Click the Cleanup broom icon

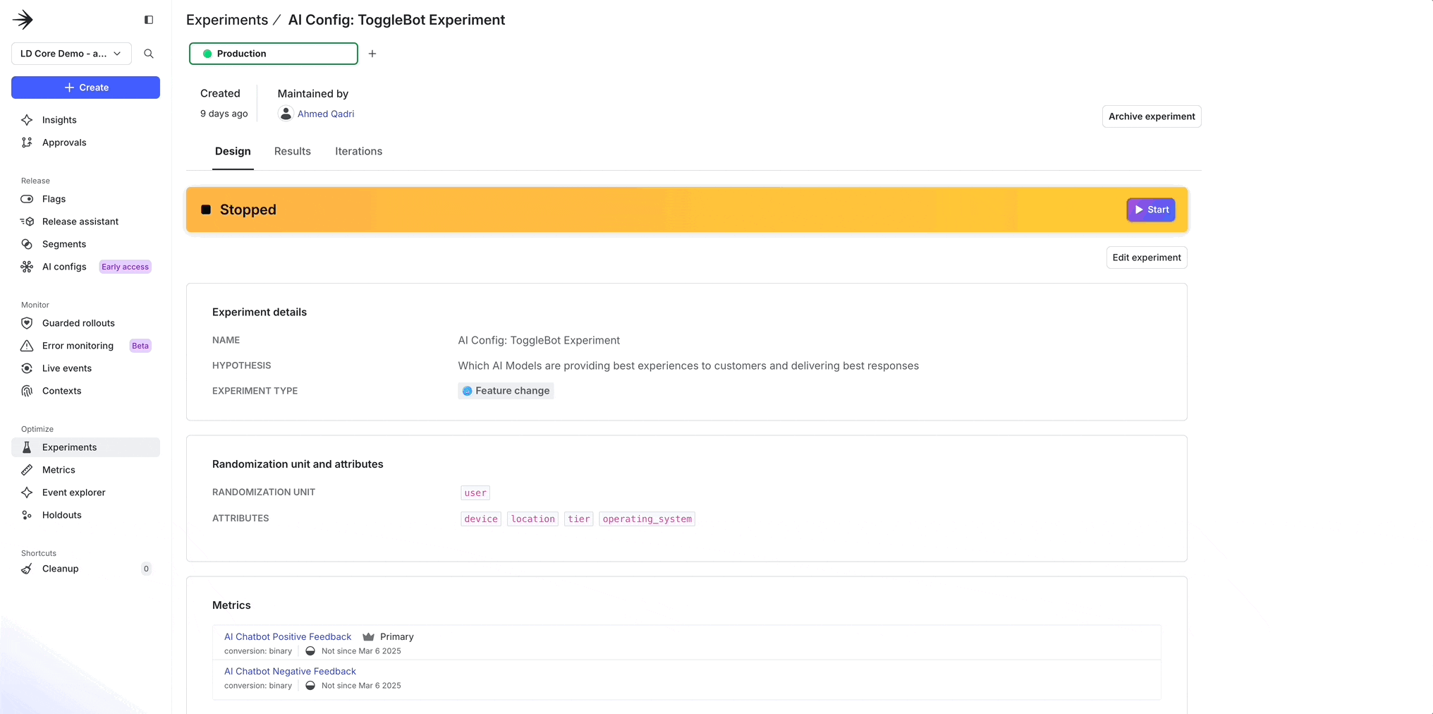click(27, 569)
